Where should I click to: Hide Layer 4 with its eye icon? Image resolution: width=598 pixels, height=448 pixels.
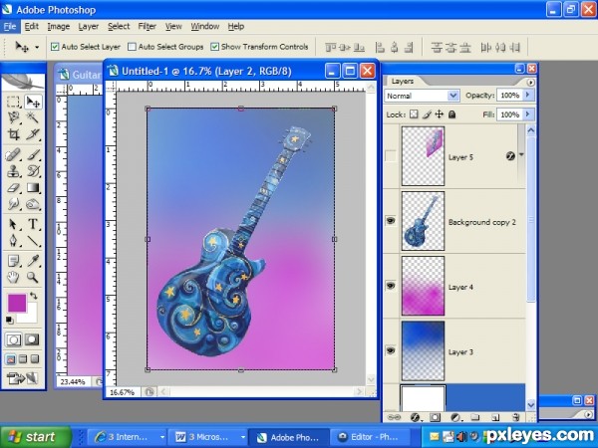tap(391, 286)
